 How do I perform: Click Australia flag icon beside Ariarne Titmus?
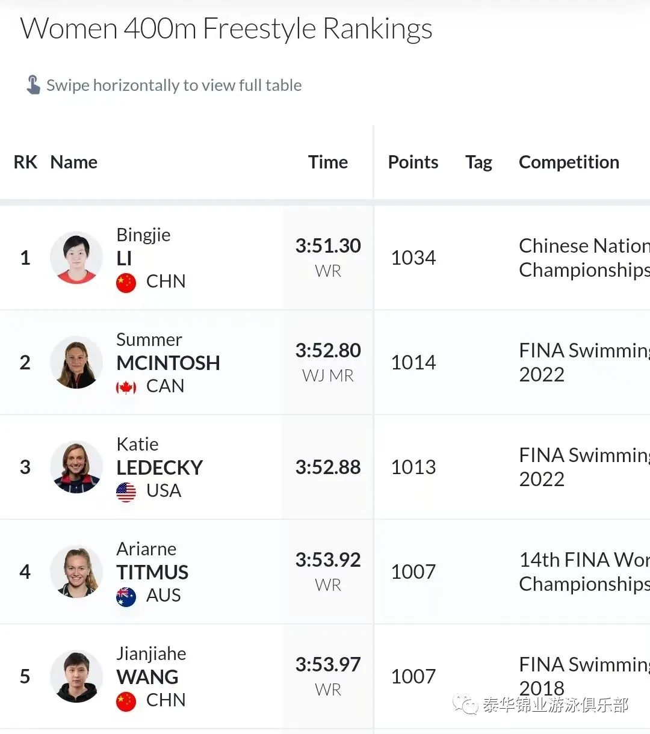coord(126,596)
